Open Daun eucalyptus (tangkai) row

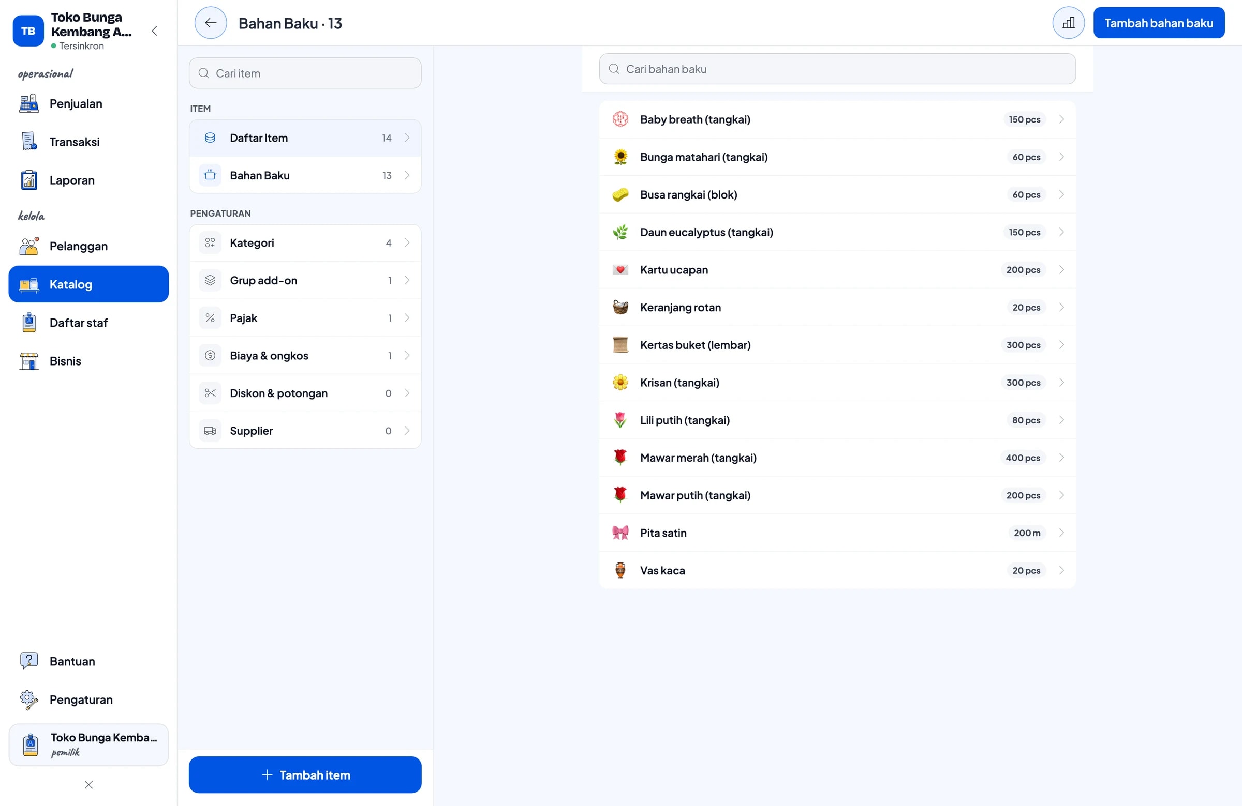[x=837, y=232]
